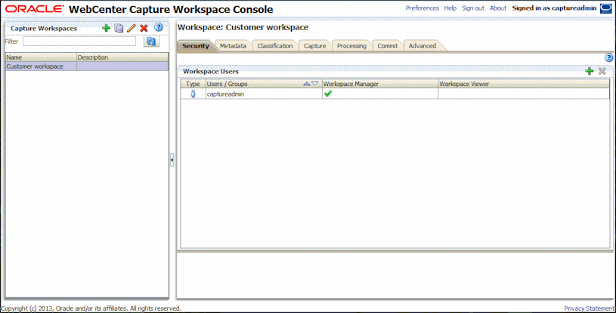This screenshot has height=313, width=616.
Task: Click the Description column header
Action: coord(122,57)
